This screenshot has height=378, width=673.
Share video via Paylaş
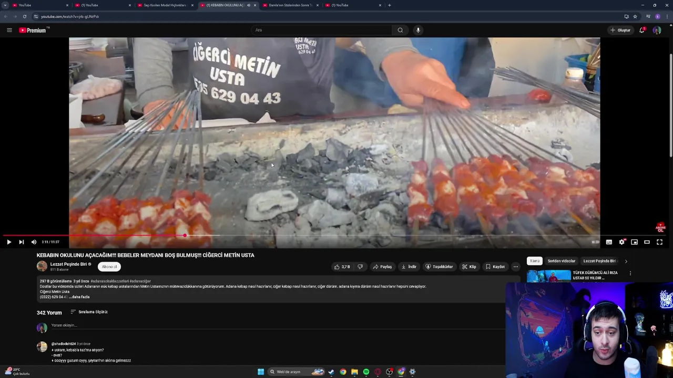[382, 267]
